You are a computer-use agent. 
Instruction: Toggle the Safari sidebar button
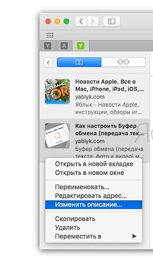[112, 22]
